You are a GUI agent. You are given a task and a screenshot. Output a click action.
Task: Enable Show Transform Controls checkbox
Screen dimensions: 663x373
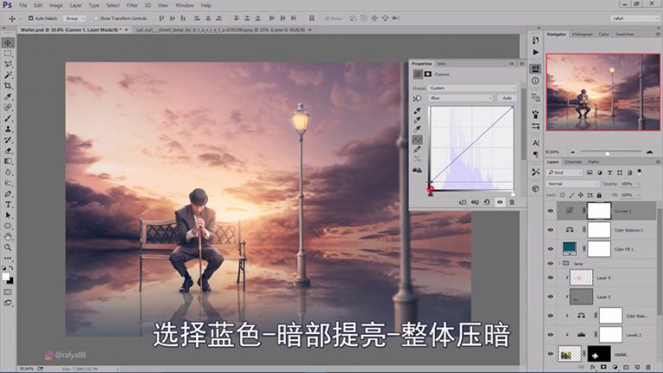[x=96, y=18]
